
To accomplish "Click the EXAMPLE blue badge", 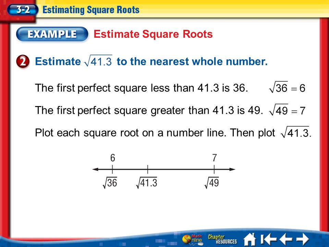I will point(52,34).
